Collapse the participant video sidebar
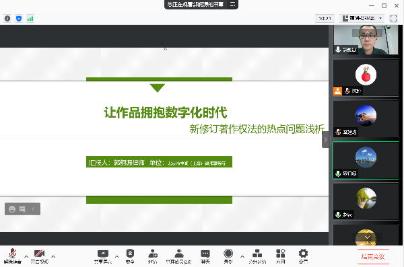The height and width of the screenshot is (267, 404). tap(325, 139)
